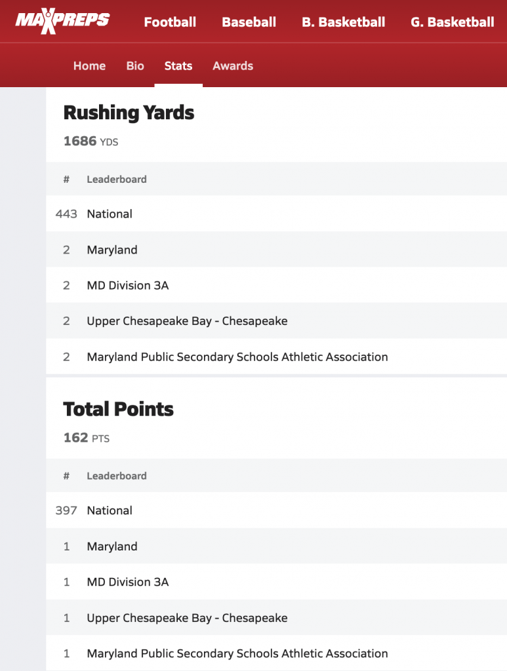Screen dimensions: 507x671
Task: Click the MaxPreps logo
Action: tap(62, 21)
